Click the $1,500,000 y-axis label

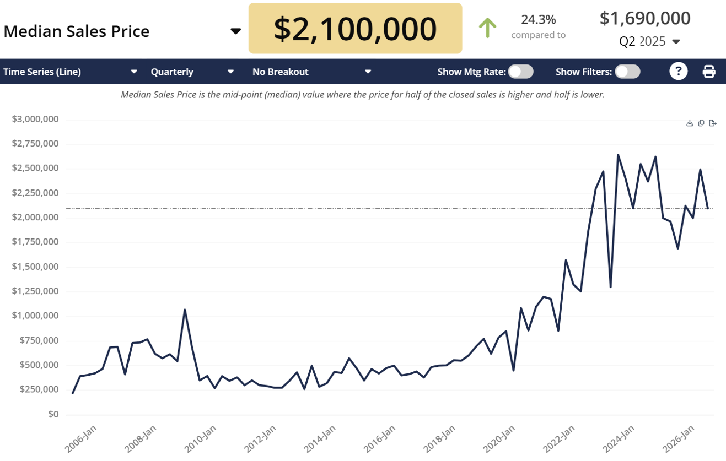coord(35,267)
